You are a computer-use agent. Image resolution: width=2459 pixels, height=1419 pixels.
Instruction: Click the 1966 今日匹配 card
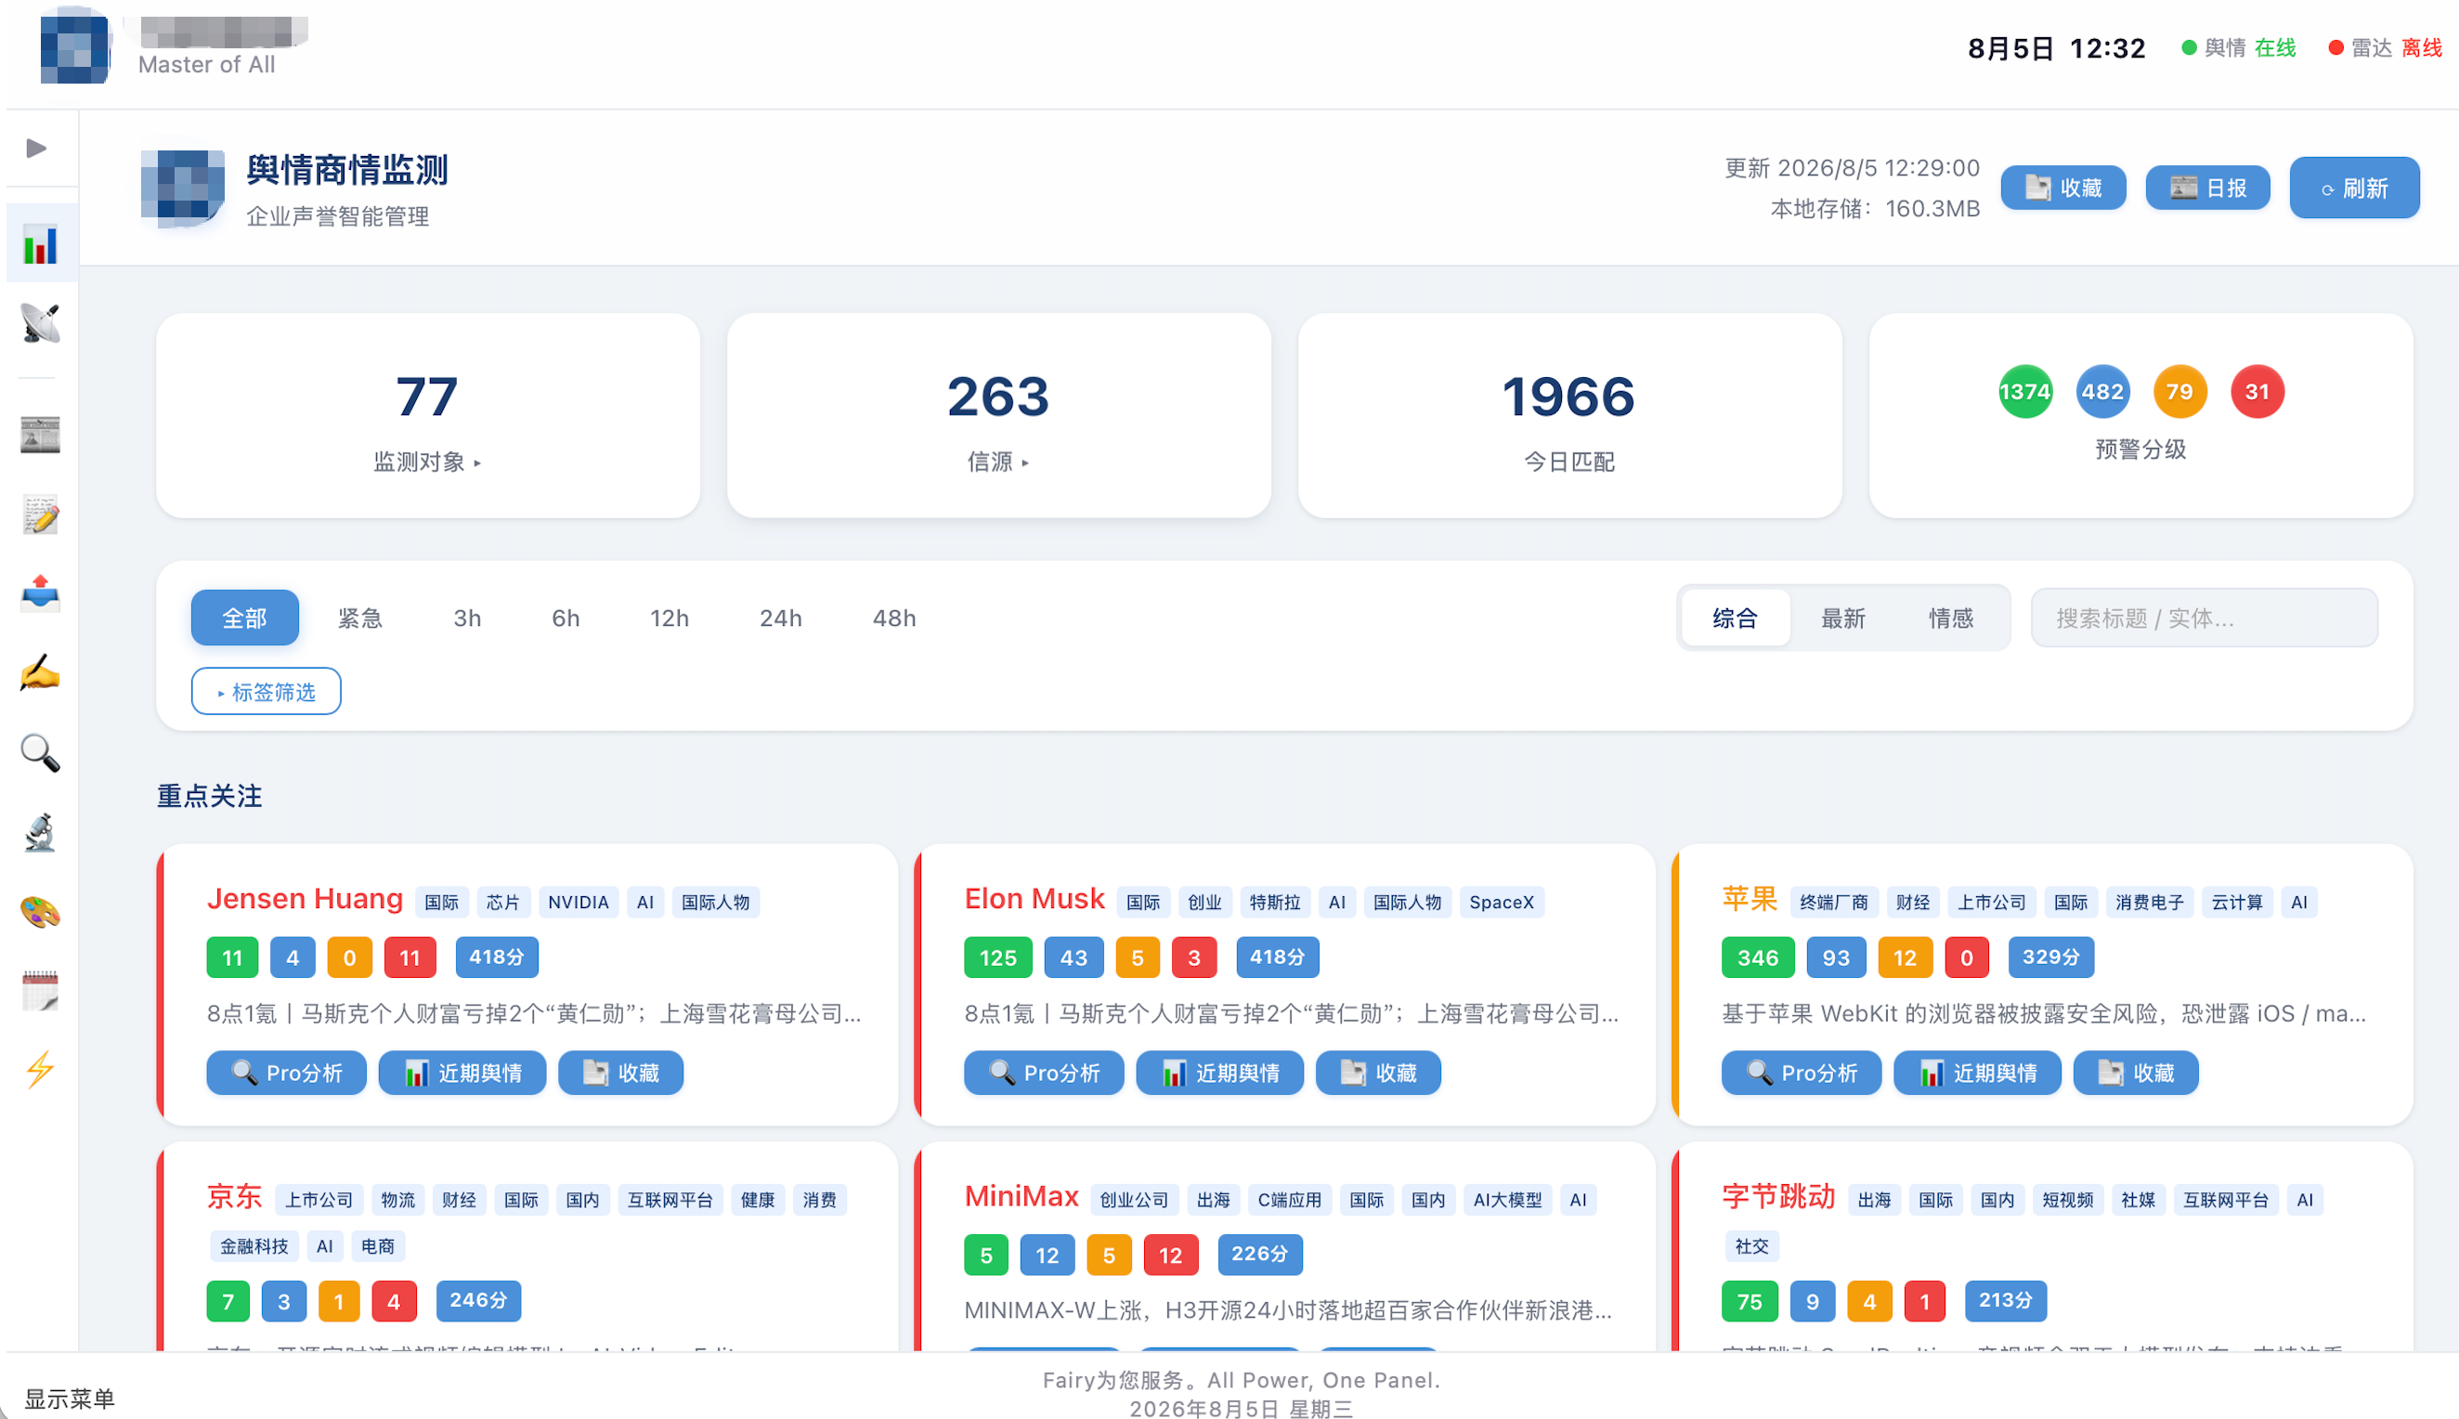(1569, 416)
